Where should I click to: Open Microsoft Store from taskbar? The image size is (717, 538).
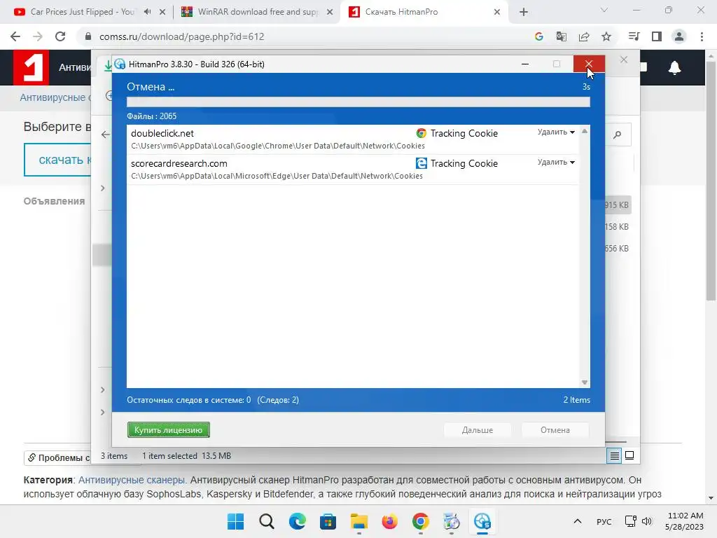328,521
